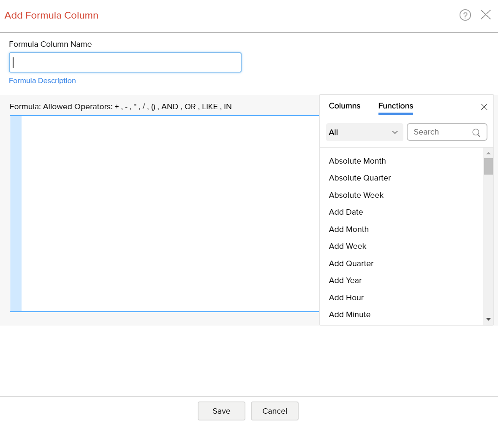Click the down arrow on the functions scrollbar
498x423 pixels.
pyautogui.click(x=488, y=319)
